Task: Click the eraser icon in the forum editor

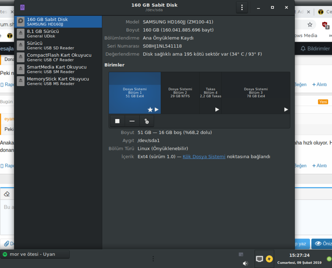Action: (x=7, y=194)
